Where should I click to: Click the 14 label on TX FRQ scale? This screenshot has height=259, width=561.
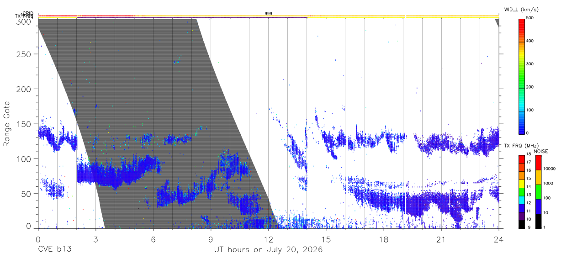[x=529, y=186]
